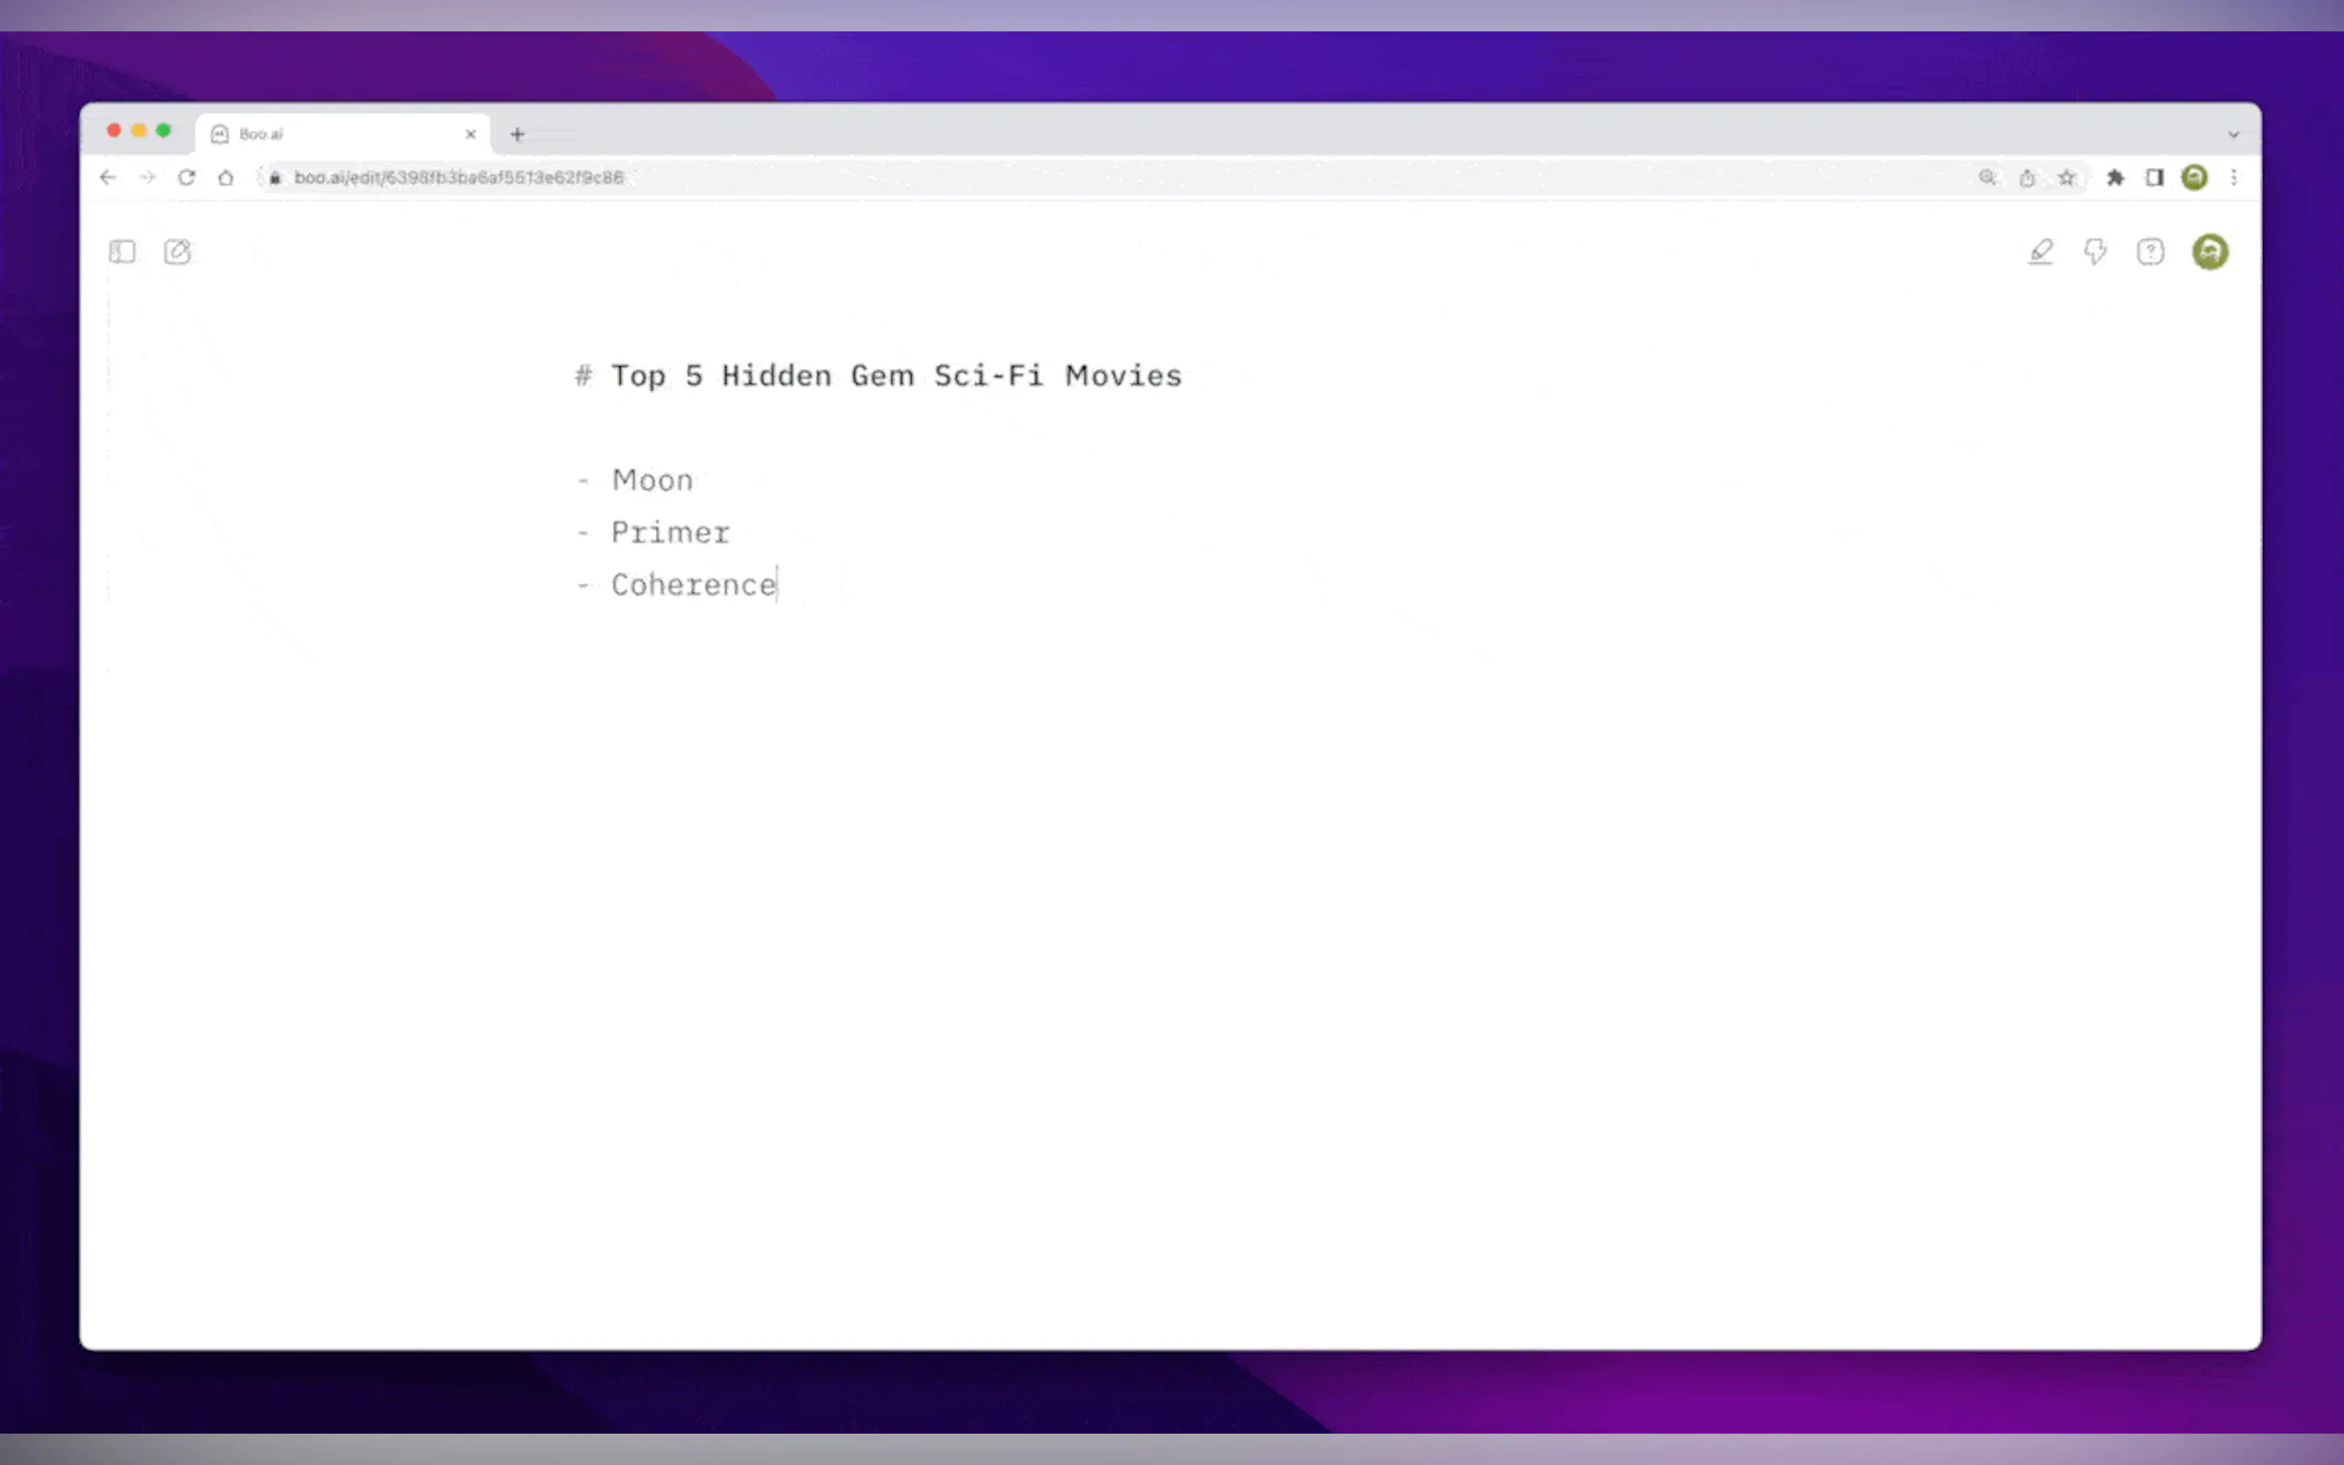
Task: Toggle the browser side panel
Action: click(x=2154, y=177)
